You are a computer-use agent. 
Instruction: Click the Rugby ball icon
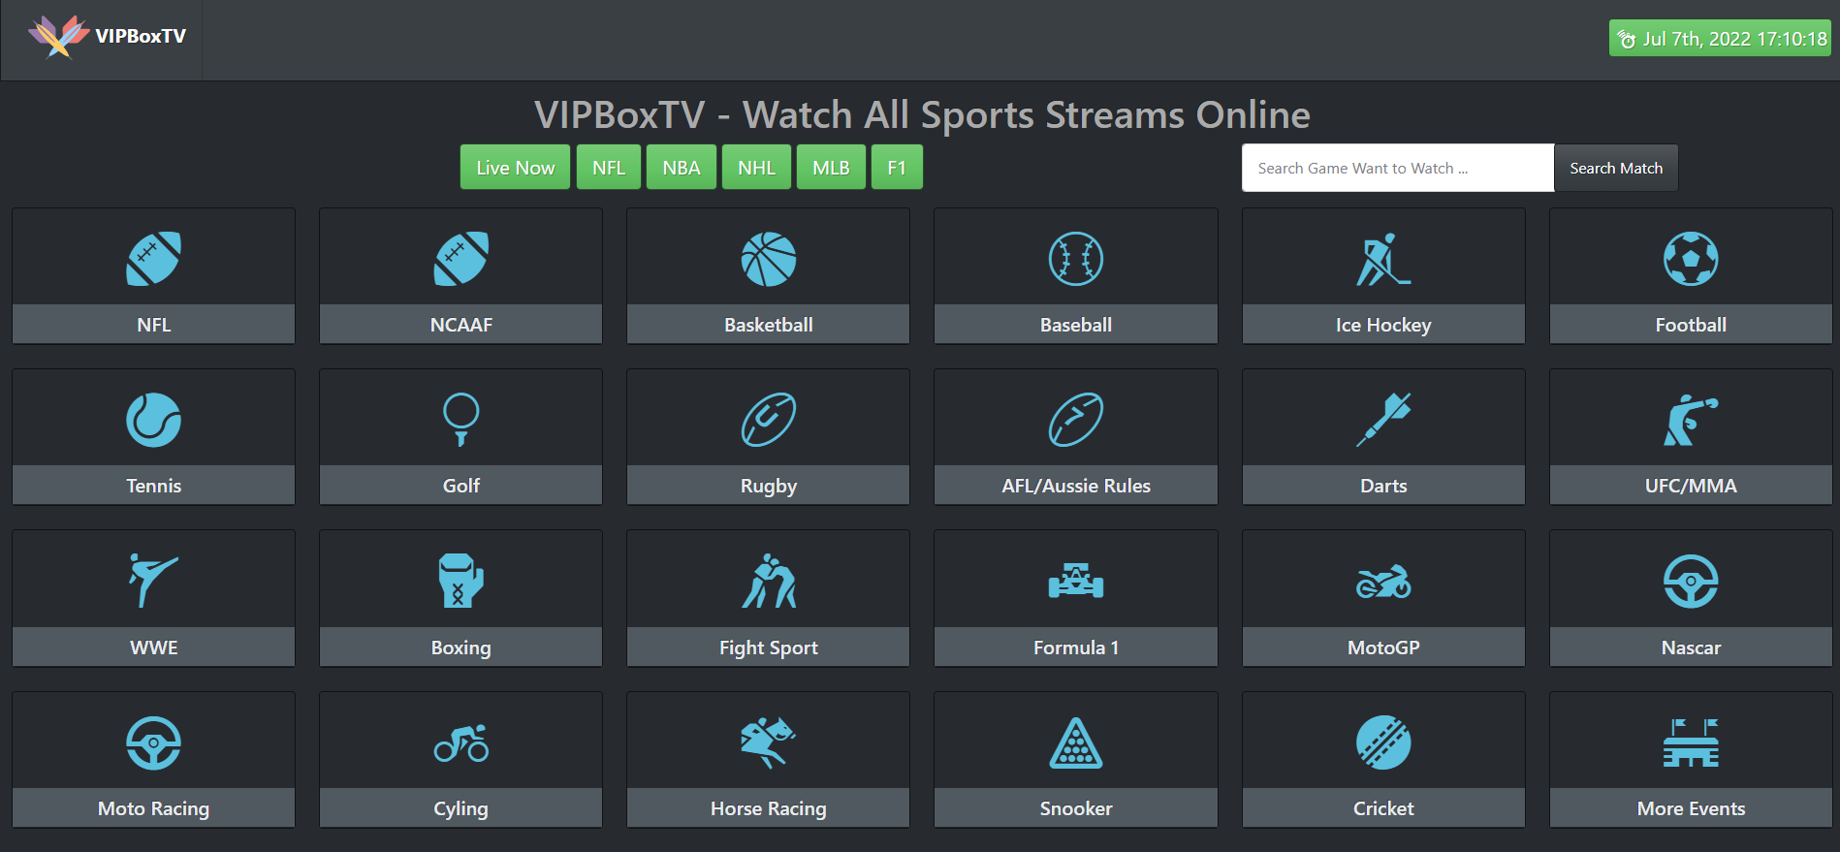click(x=768, y=420)
